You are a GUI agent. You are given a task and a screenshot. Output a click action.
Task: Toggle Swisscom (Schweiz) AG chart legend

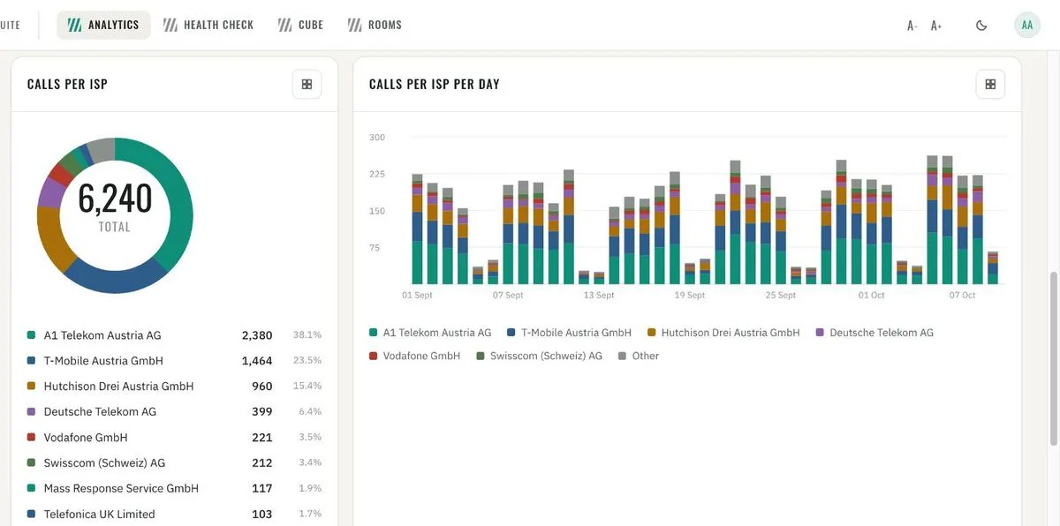[x=539, y=356]
